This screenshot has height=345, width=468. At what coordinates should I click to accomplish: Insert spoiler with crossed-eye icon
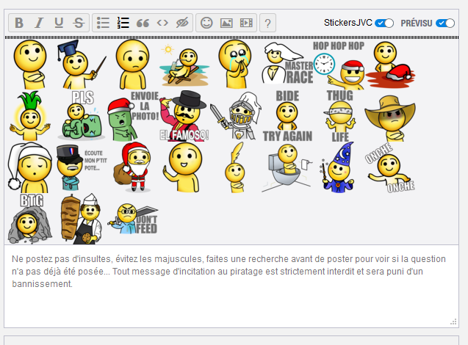(x=182, y=23)
